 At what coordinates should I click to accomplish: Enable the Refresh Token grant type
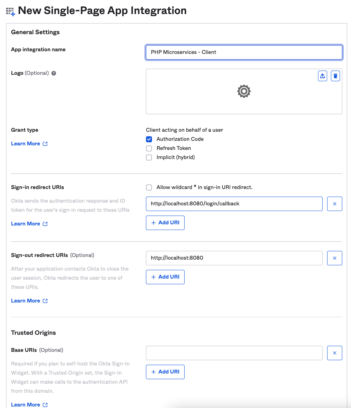[x=149, y=148]
